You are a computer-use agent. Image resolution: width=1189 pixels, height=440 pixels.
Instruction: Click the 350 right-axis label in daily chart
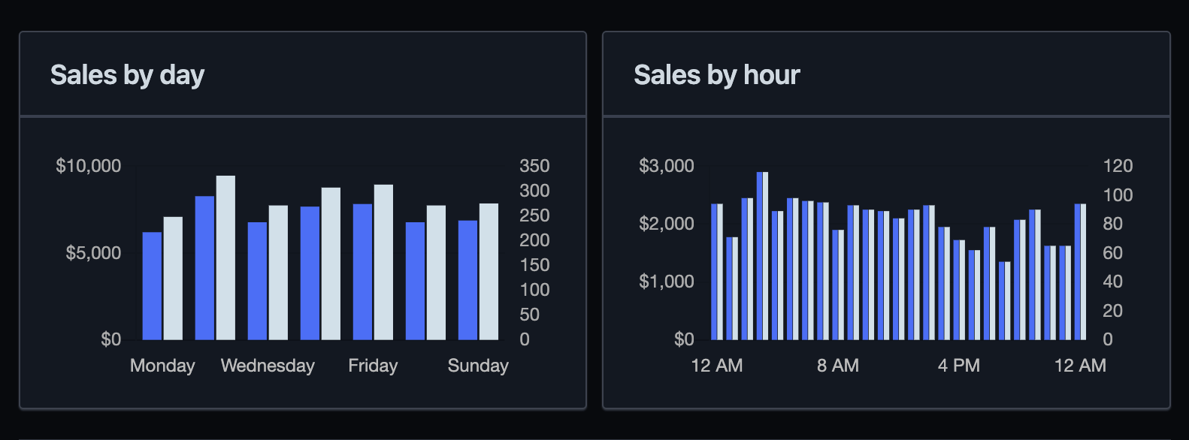(534, 166)
